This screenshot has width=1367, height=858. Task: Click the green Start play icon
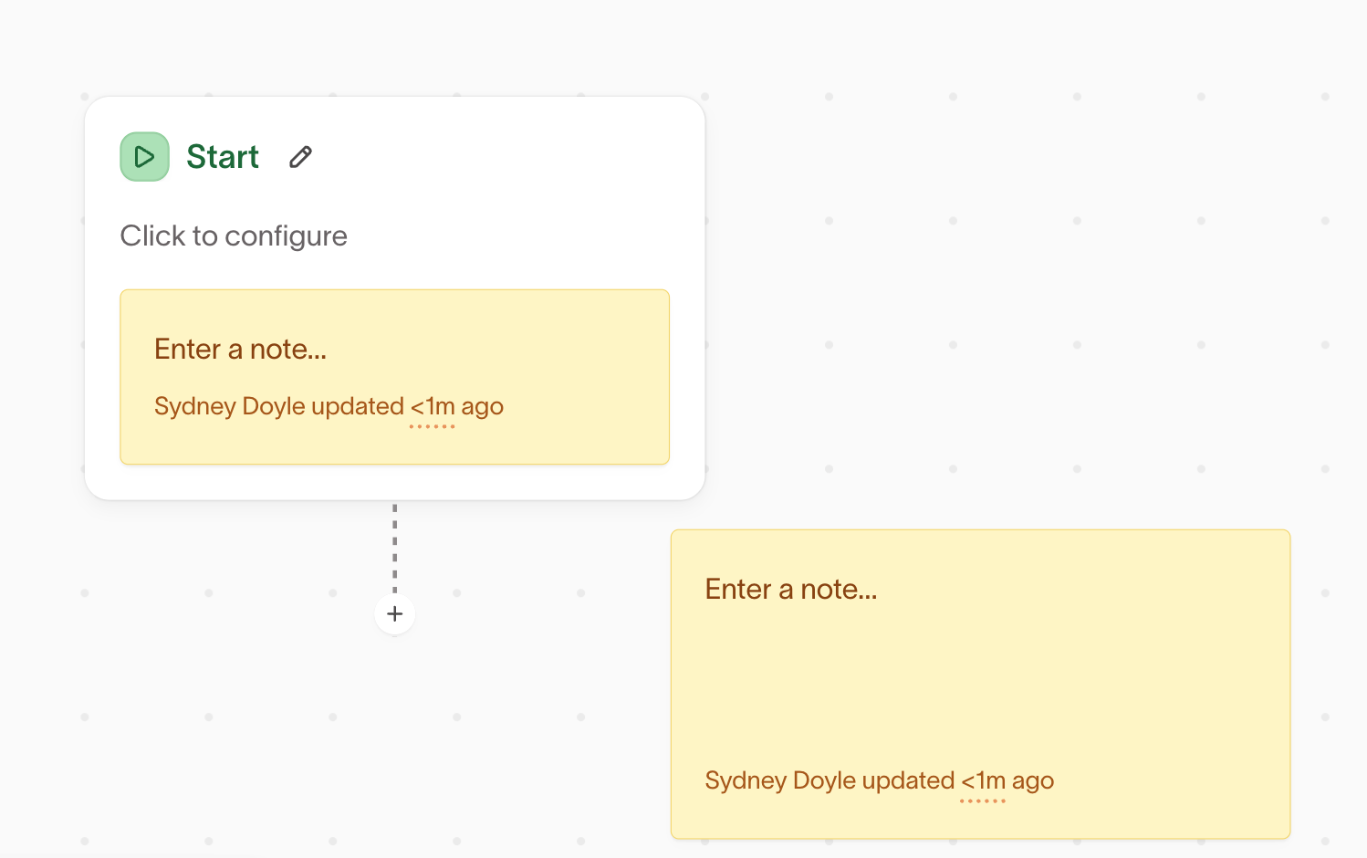[144, 157]
